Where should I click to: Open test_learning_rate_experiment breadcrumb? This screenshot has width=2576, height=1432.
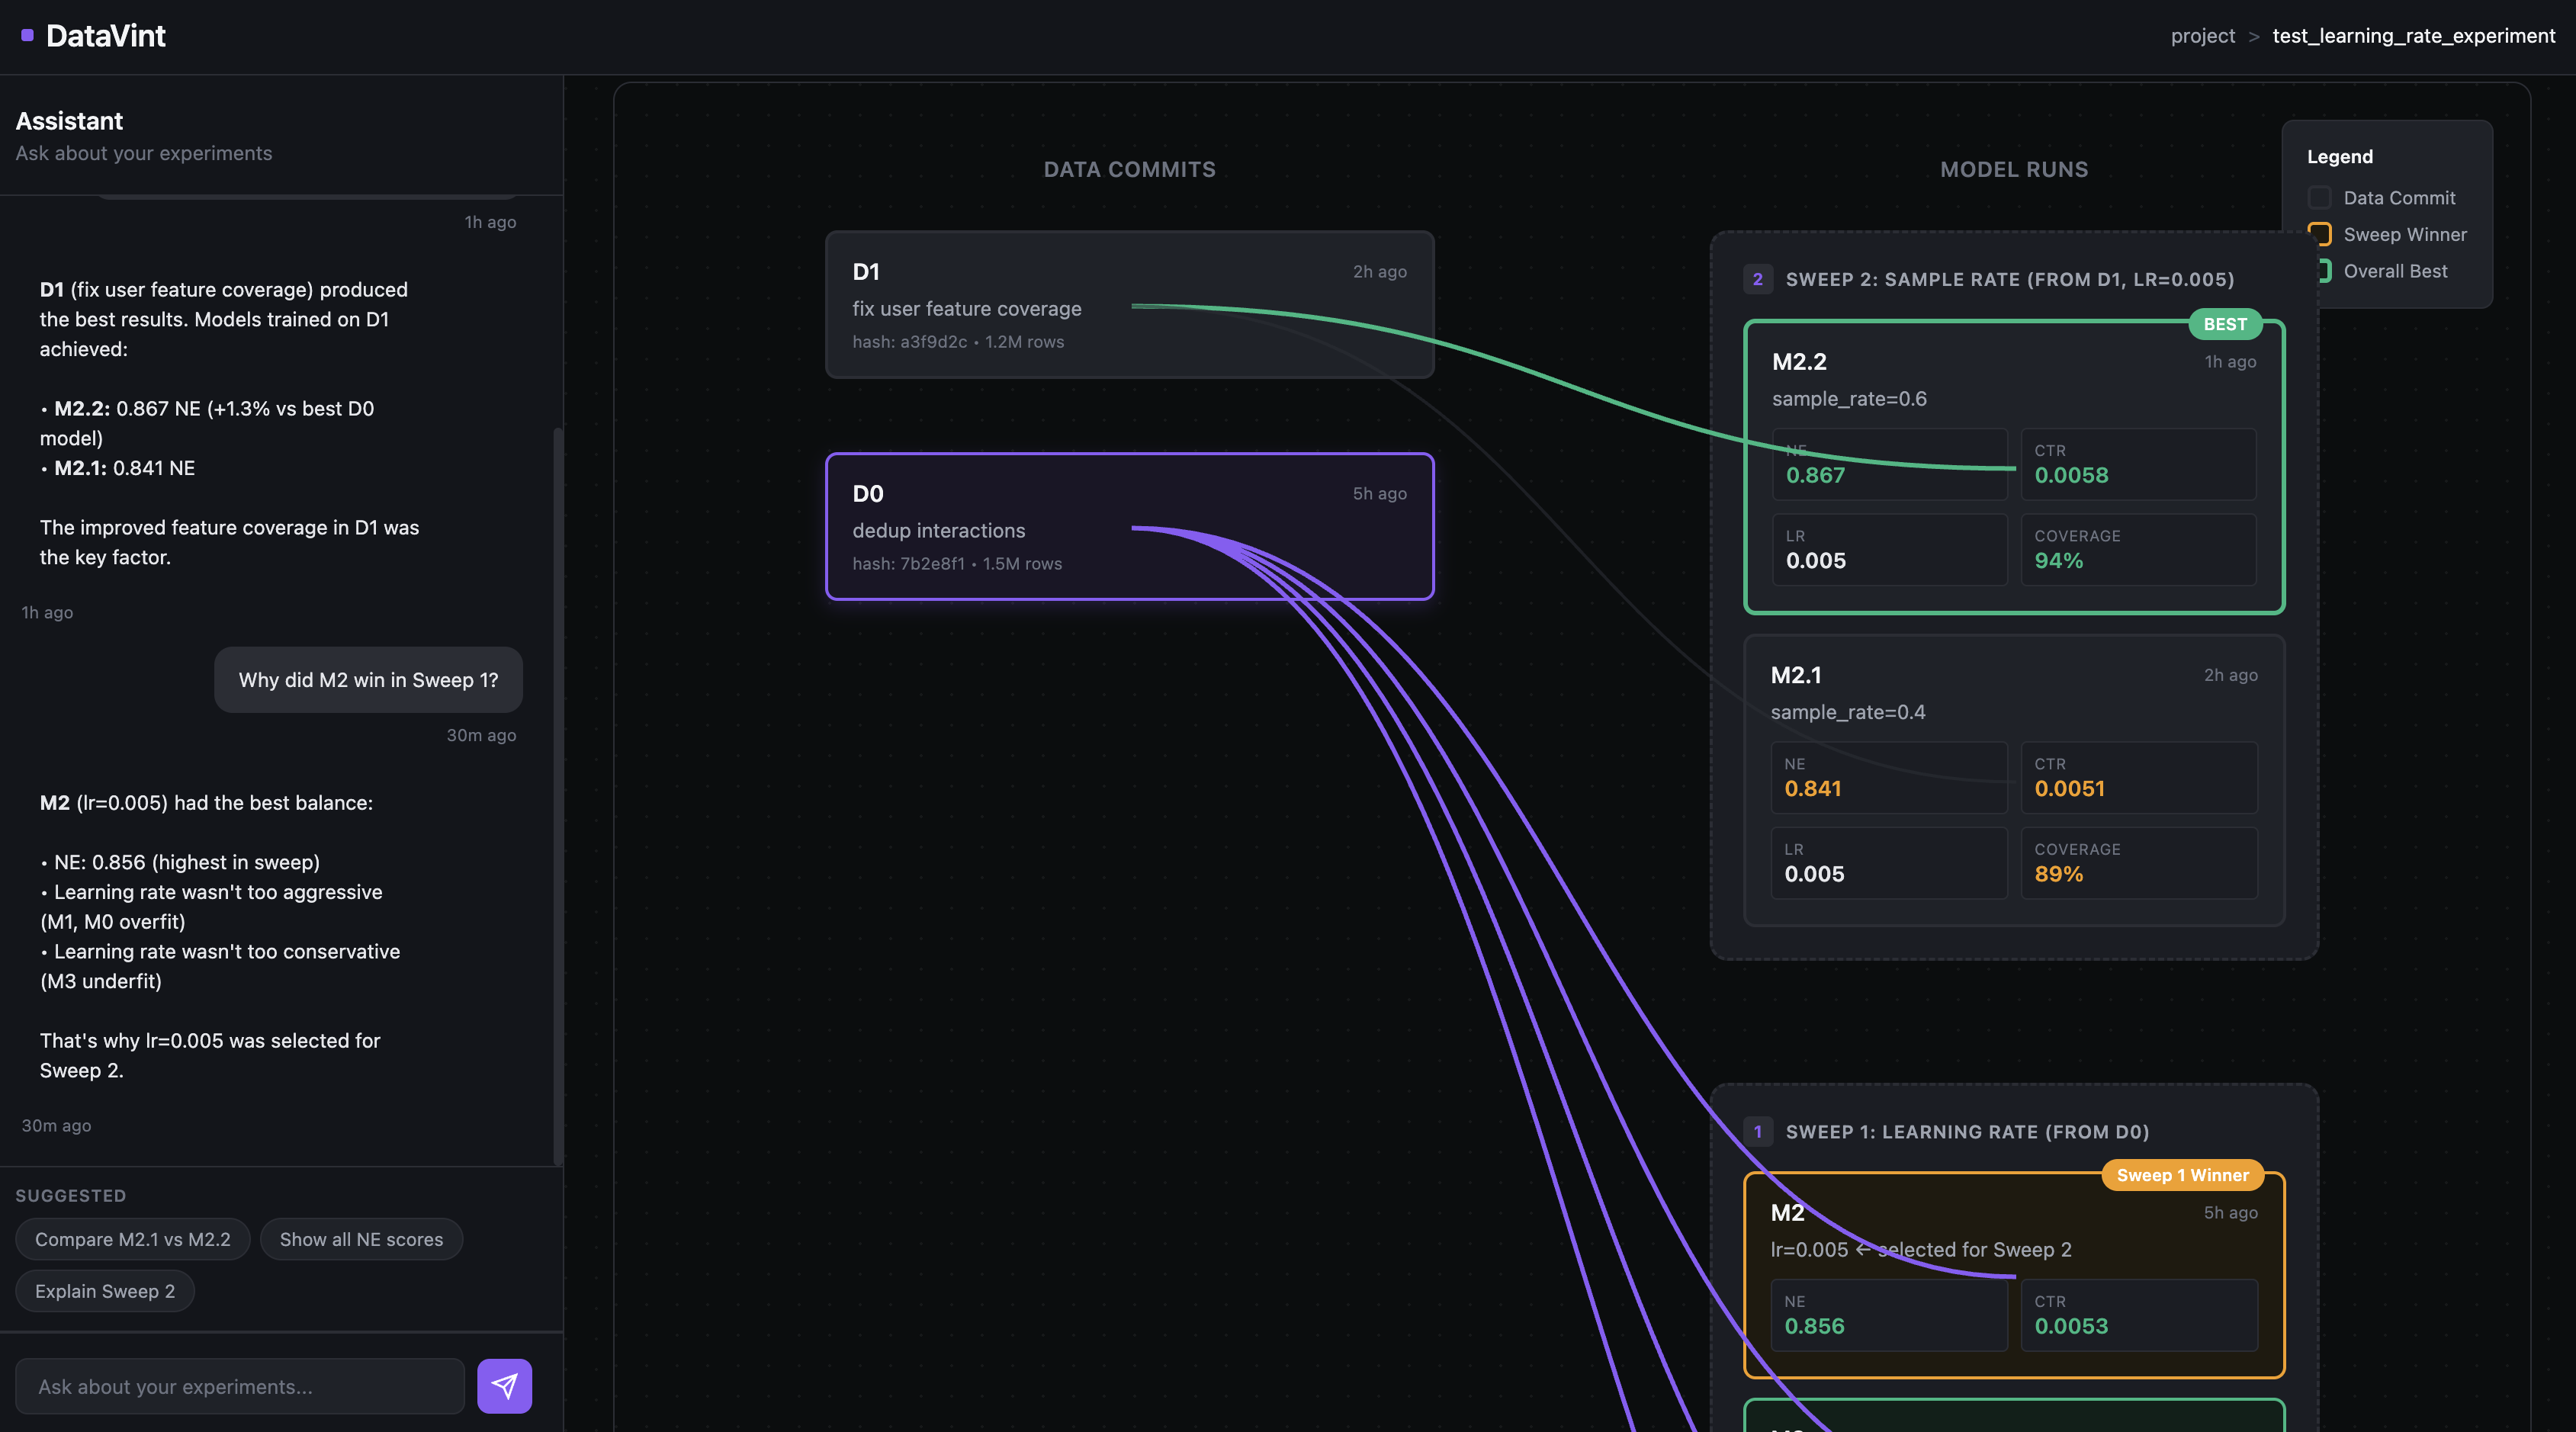click(2413, 36)
